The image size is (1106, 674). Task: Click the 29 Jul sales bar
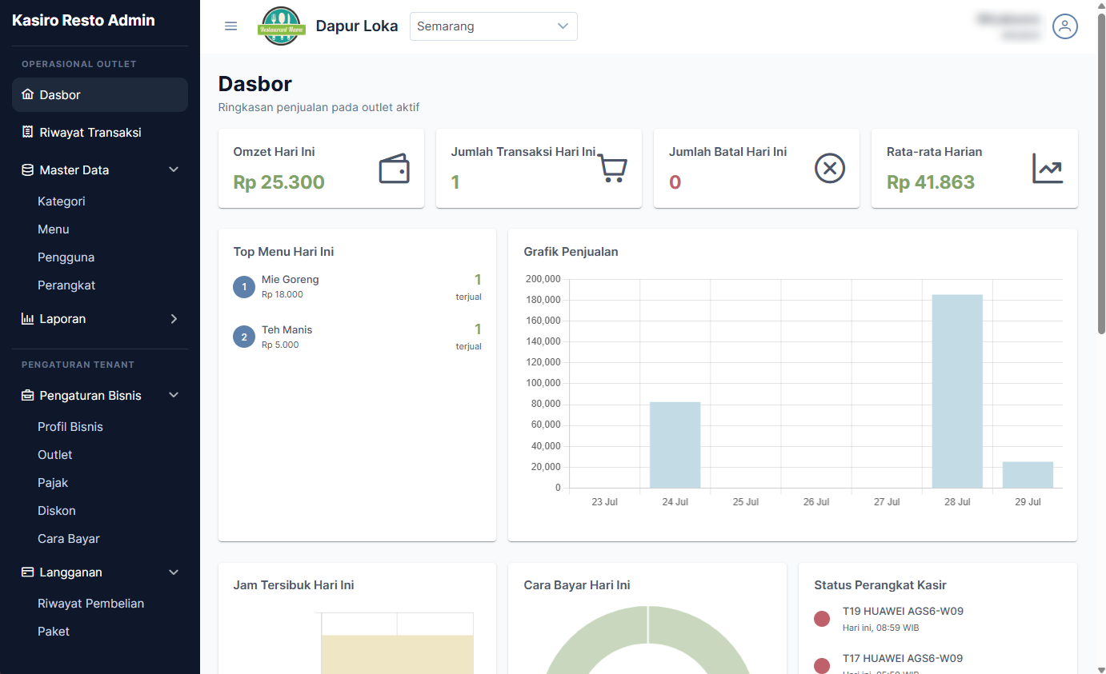pos(1028,475)
